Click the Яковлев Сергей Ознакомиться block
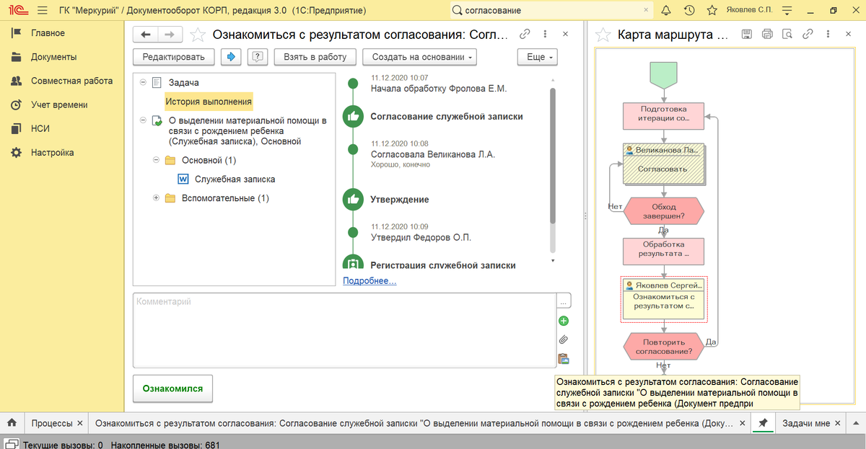Screen dimensions: 866x449 [x=663, y=298]
